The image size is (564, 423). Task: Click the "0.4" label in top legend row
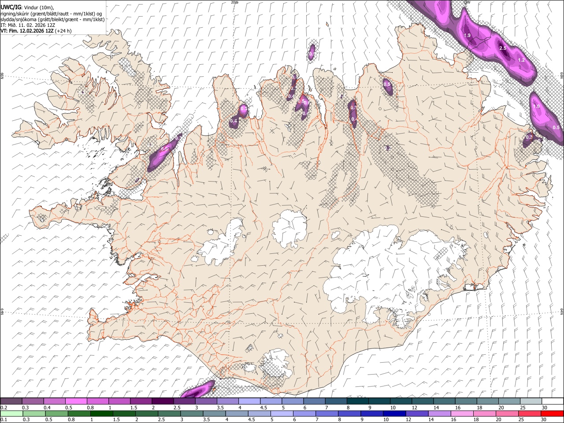pos(47,408)
